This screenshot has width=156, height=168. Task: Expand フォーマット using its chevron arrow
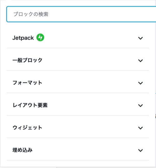coord(140,83)
